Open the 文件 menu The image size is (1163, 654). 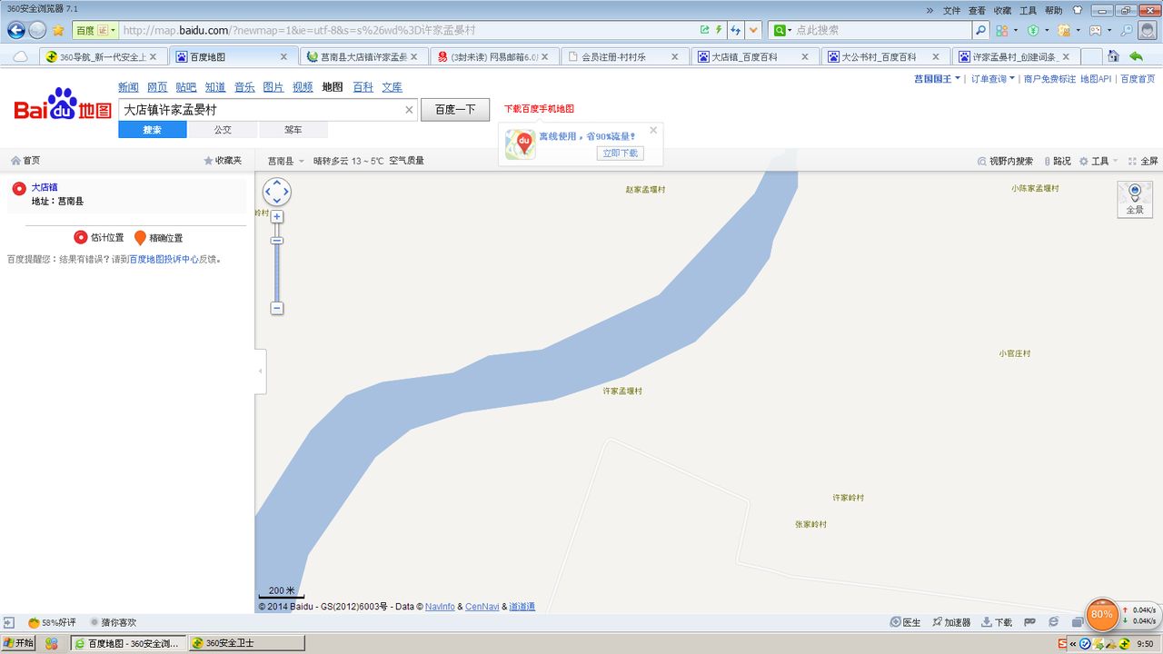point(951,10)
